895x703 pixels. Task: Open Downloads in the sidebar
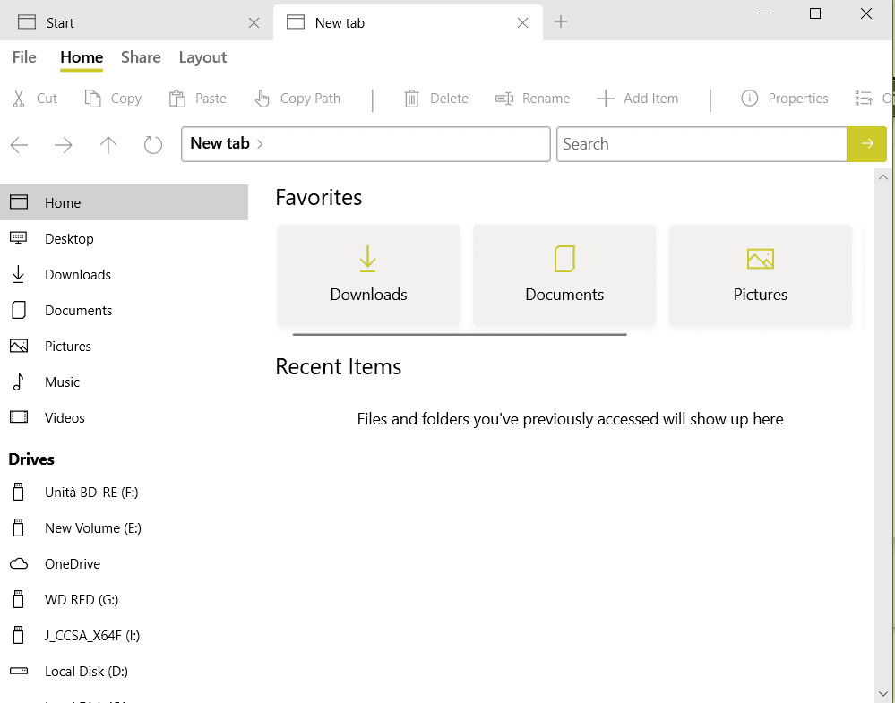(x=124, y=274)
